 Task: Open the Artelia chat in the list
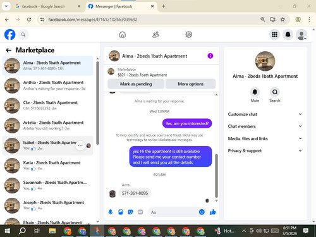click(x=47, y=125)
